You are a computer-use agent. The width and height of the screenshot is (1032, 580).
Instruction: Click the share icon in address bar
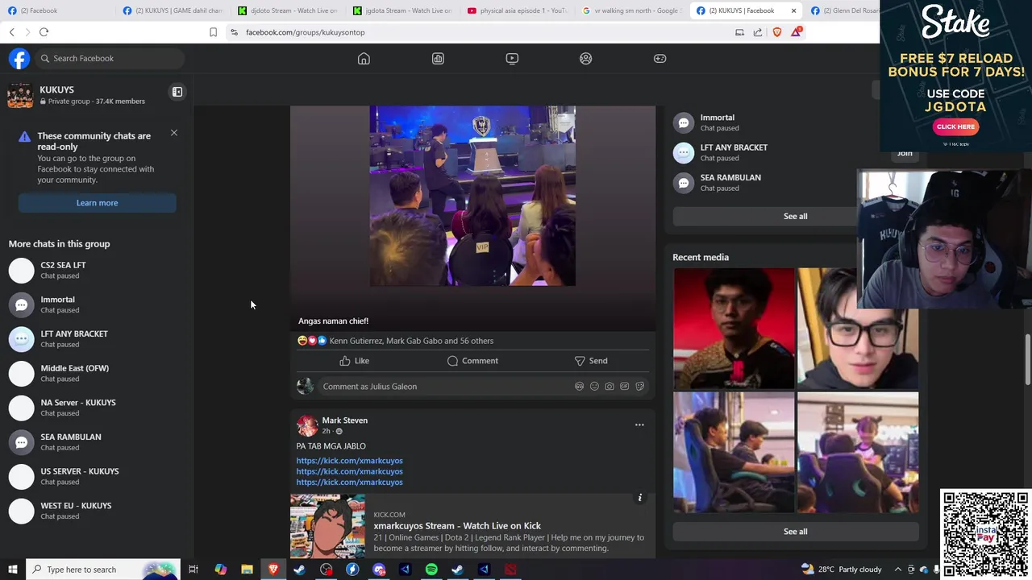coord(758,32)
